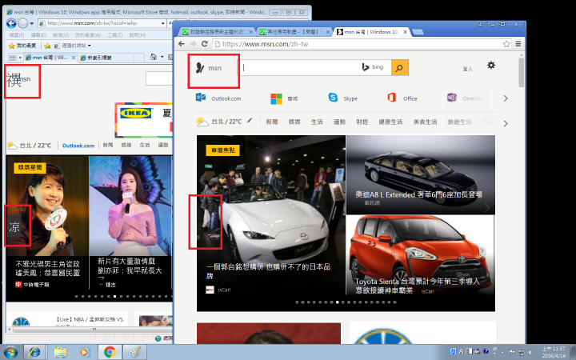Expand the IE address bar history dropdown

coord(163,23)
